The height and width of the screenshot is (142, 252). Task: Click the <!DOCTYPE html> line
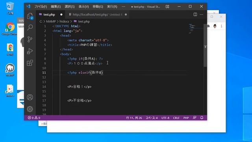point(67,26)
